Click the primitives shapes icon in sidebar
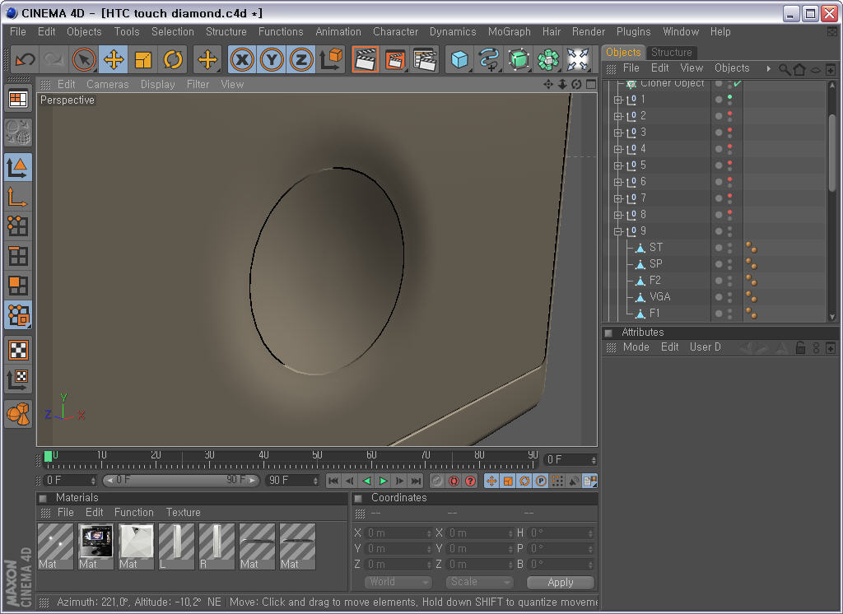 [18, 414]
